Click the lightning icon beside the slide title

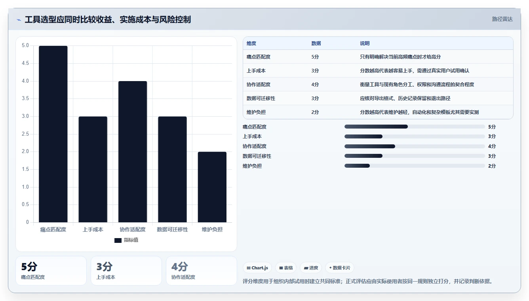point(19,19)
